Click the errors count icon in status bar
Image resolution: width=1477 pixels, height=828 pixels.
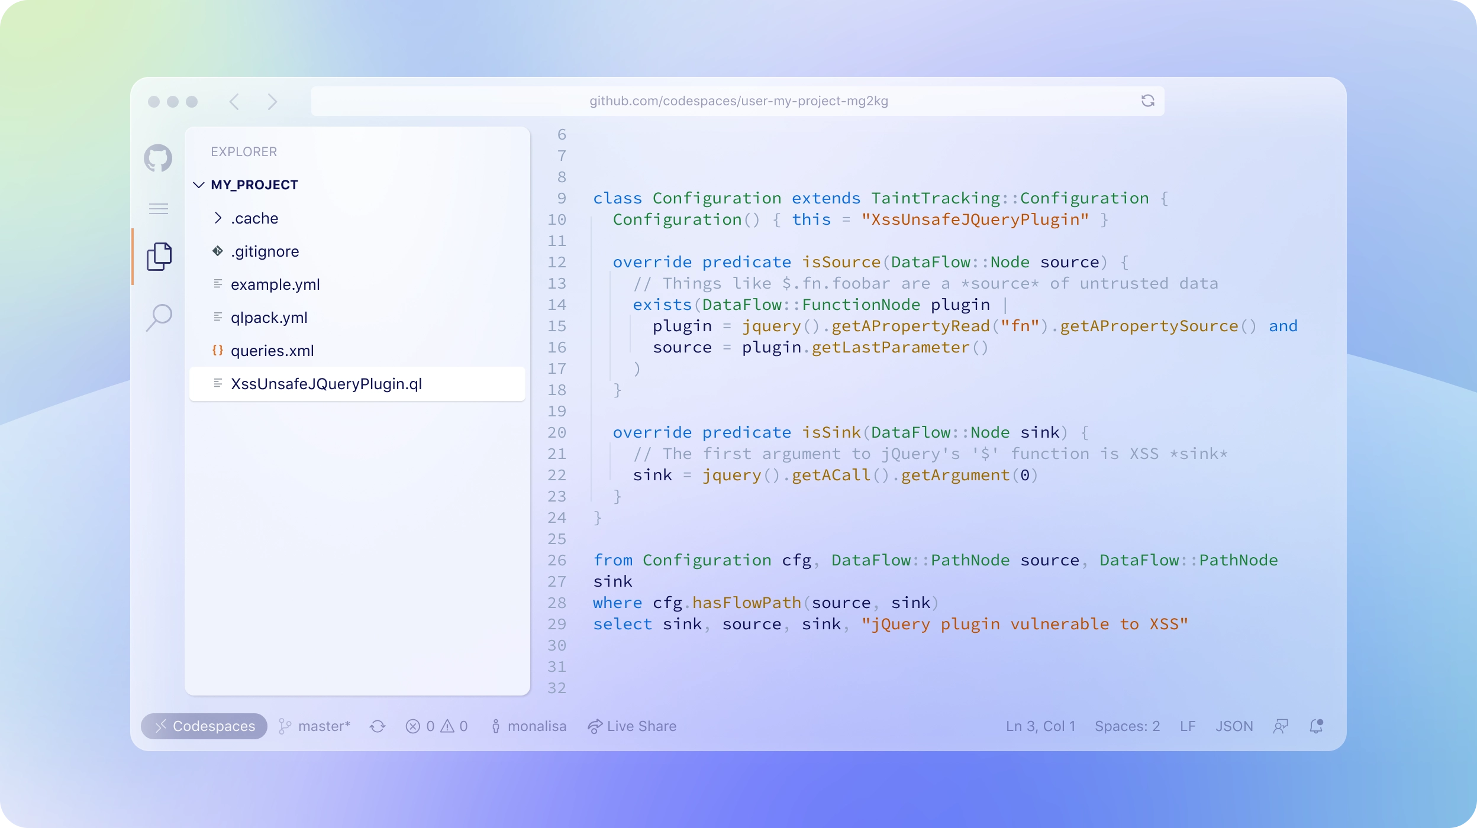click(x=413, y=726)
